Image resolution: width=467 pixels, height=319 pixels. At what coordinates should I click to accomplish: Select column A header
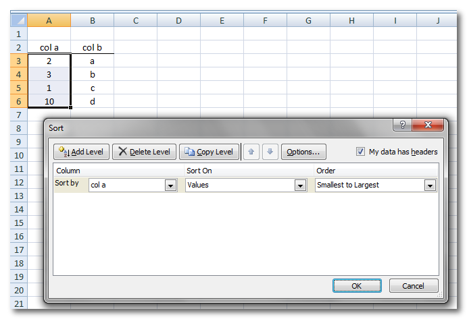click(x=49, y=21)
